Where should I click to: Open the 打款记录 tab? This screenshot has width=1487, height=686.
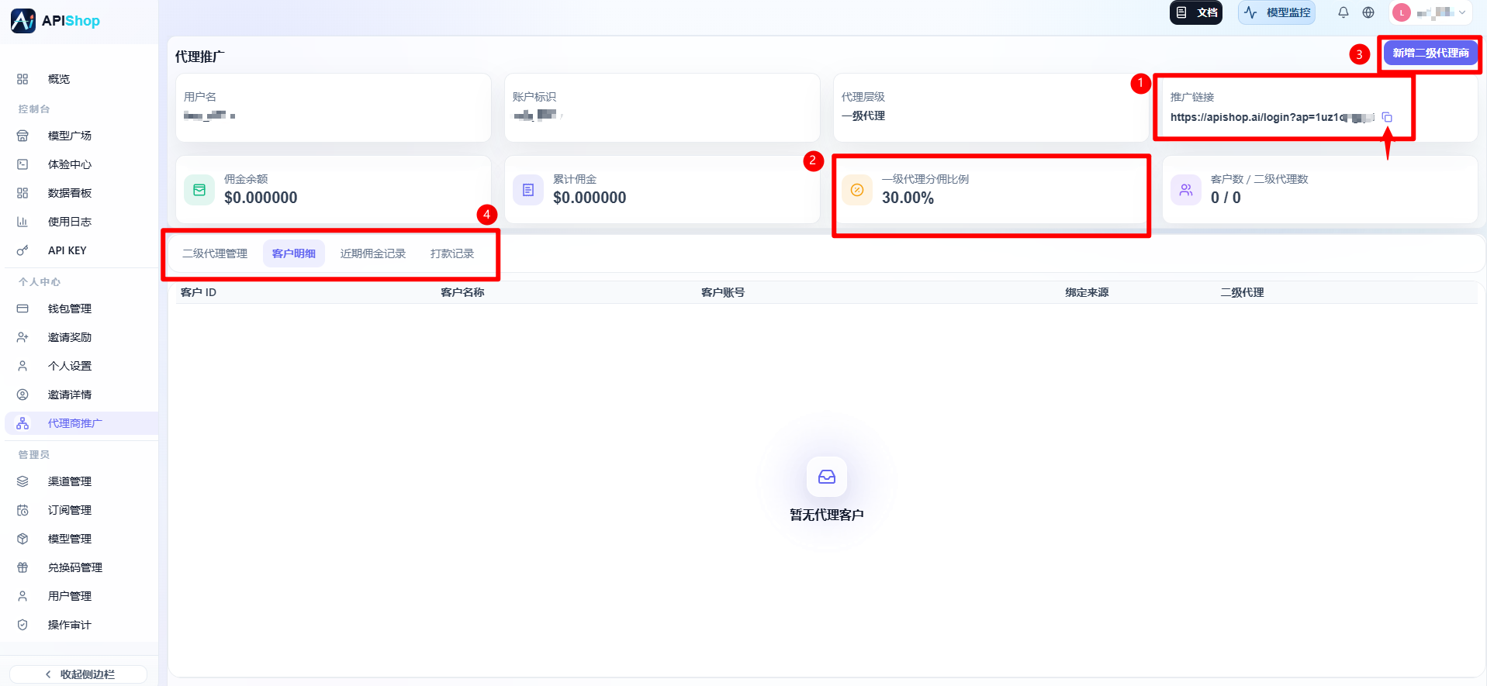pos(452,253)
